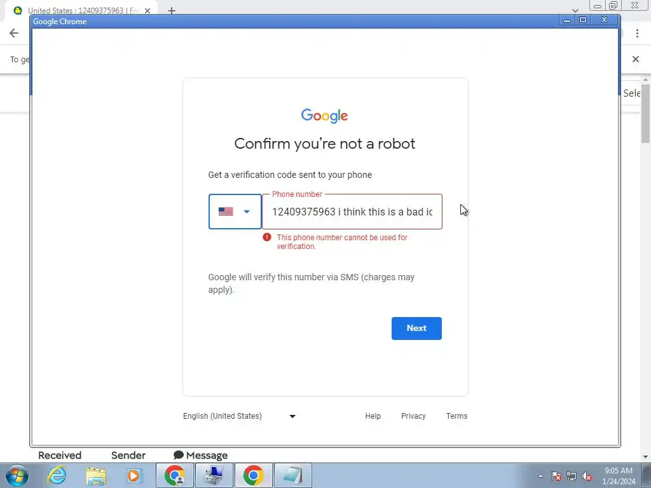This screenshot has width=651, height=488.
Task: Switch to the Chrome profile taskbar window
Action: coord(175,475)
